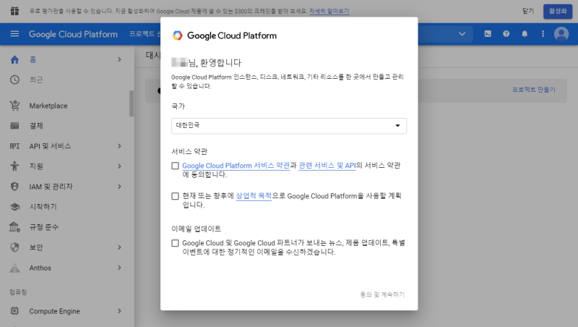Click 닫기 to dismiss the banner
Viewport: 578px width, 327px height.
click(528, 11)
